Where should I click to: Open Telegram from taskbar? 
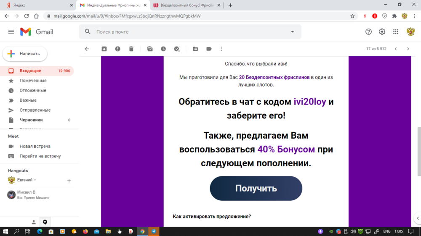tap(154, 231)
